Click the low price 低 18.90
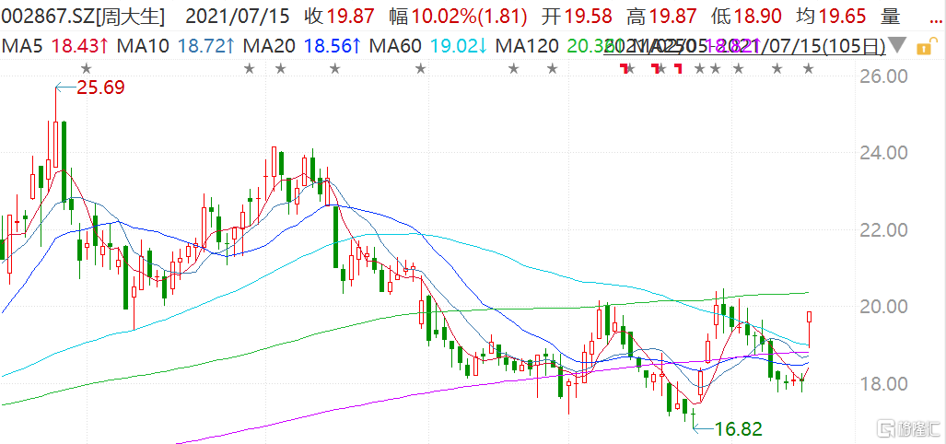This screenshot has height=444, width=946. point(746,17)
